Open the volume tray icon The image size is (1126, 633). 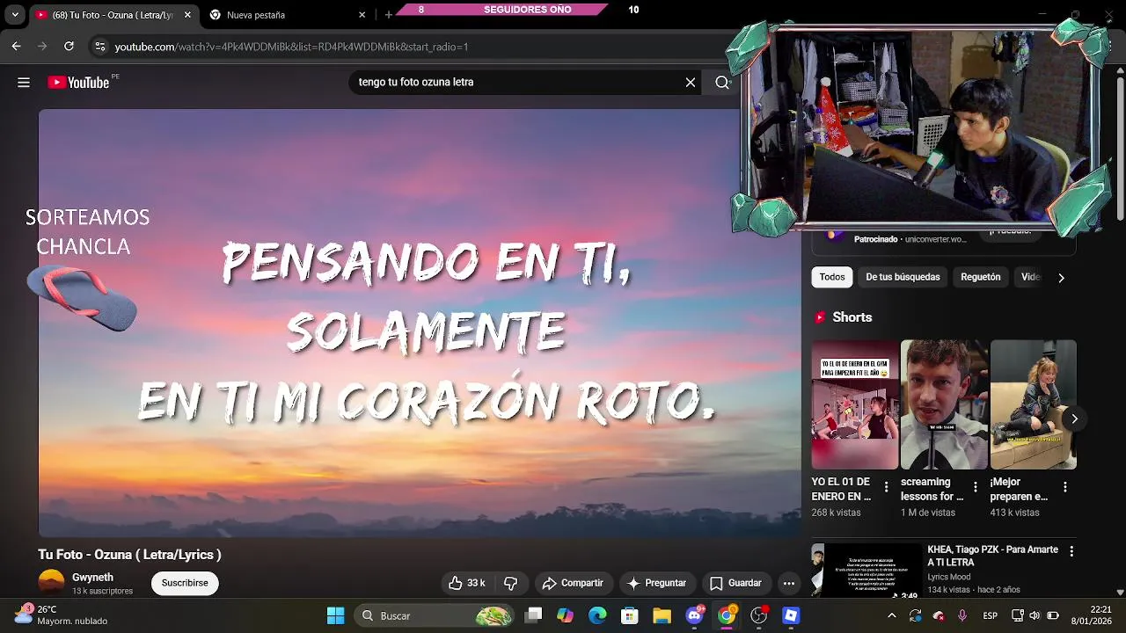pyautogui.click(x=1035, y=615)
